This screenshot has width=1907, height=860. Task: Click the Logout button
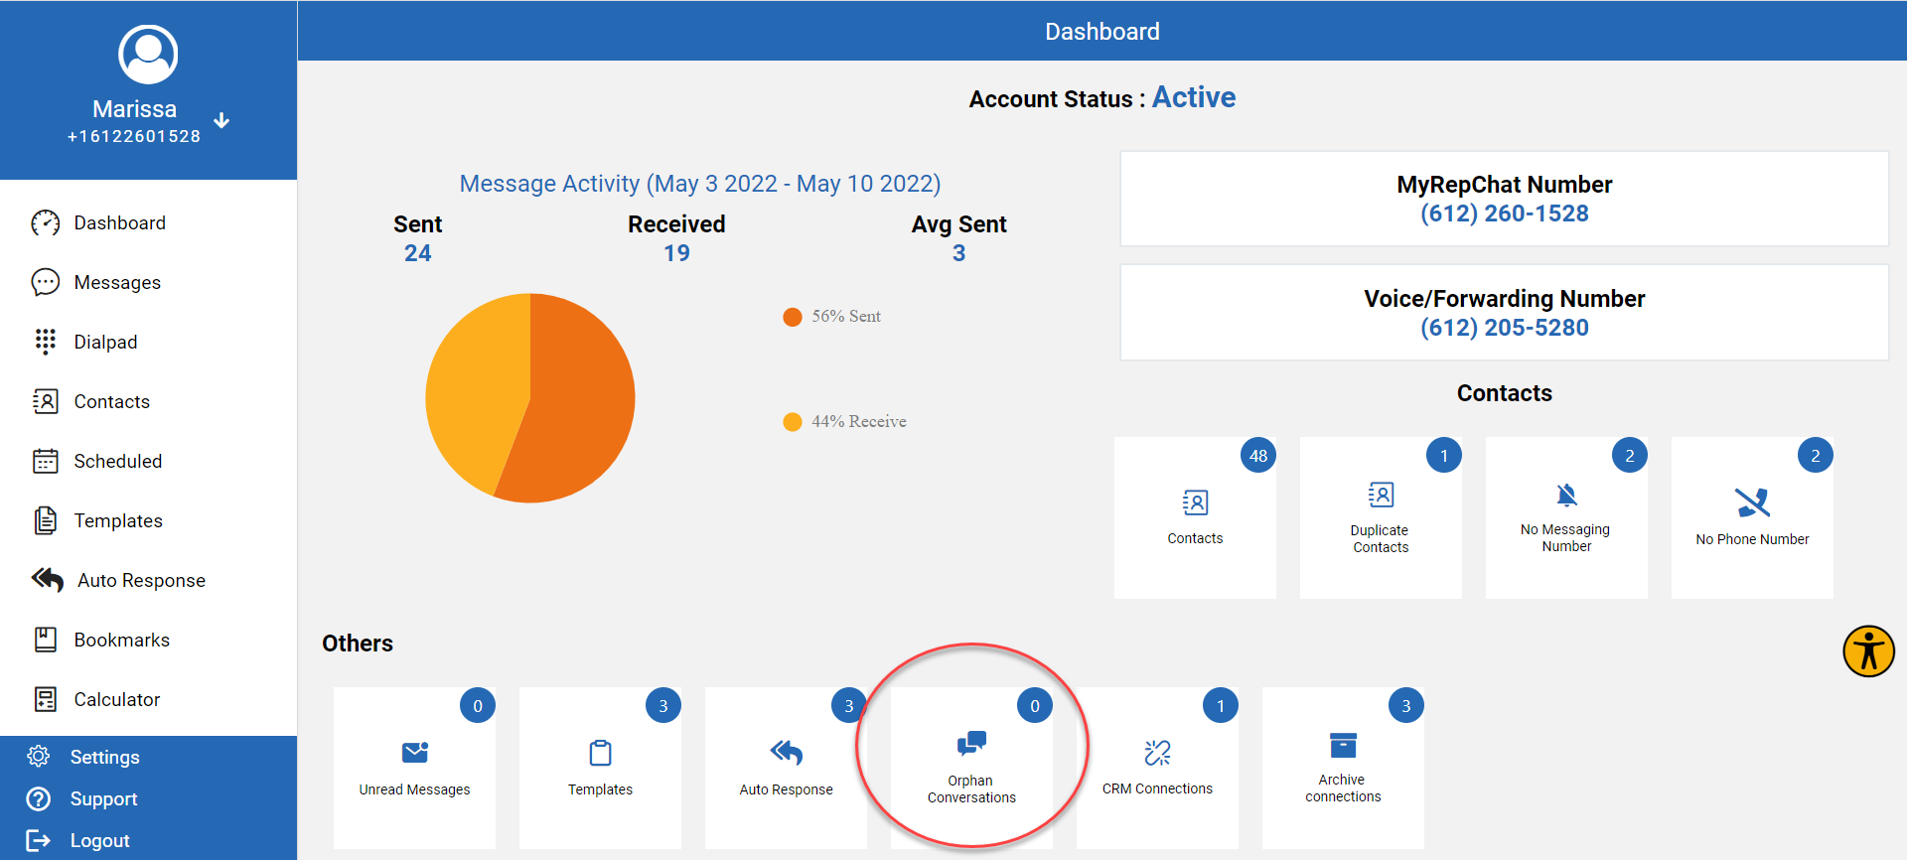click(x=99, y=841)
